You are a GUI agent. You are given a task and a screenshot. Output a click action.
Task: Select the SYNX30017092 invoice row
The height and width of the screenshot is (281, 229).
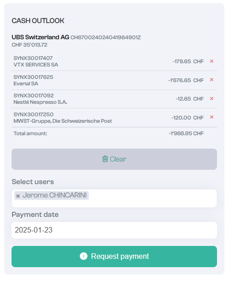pos(114,99)
